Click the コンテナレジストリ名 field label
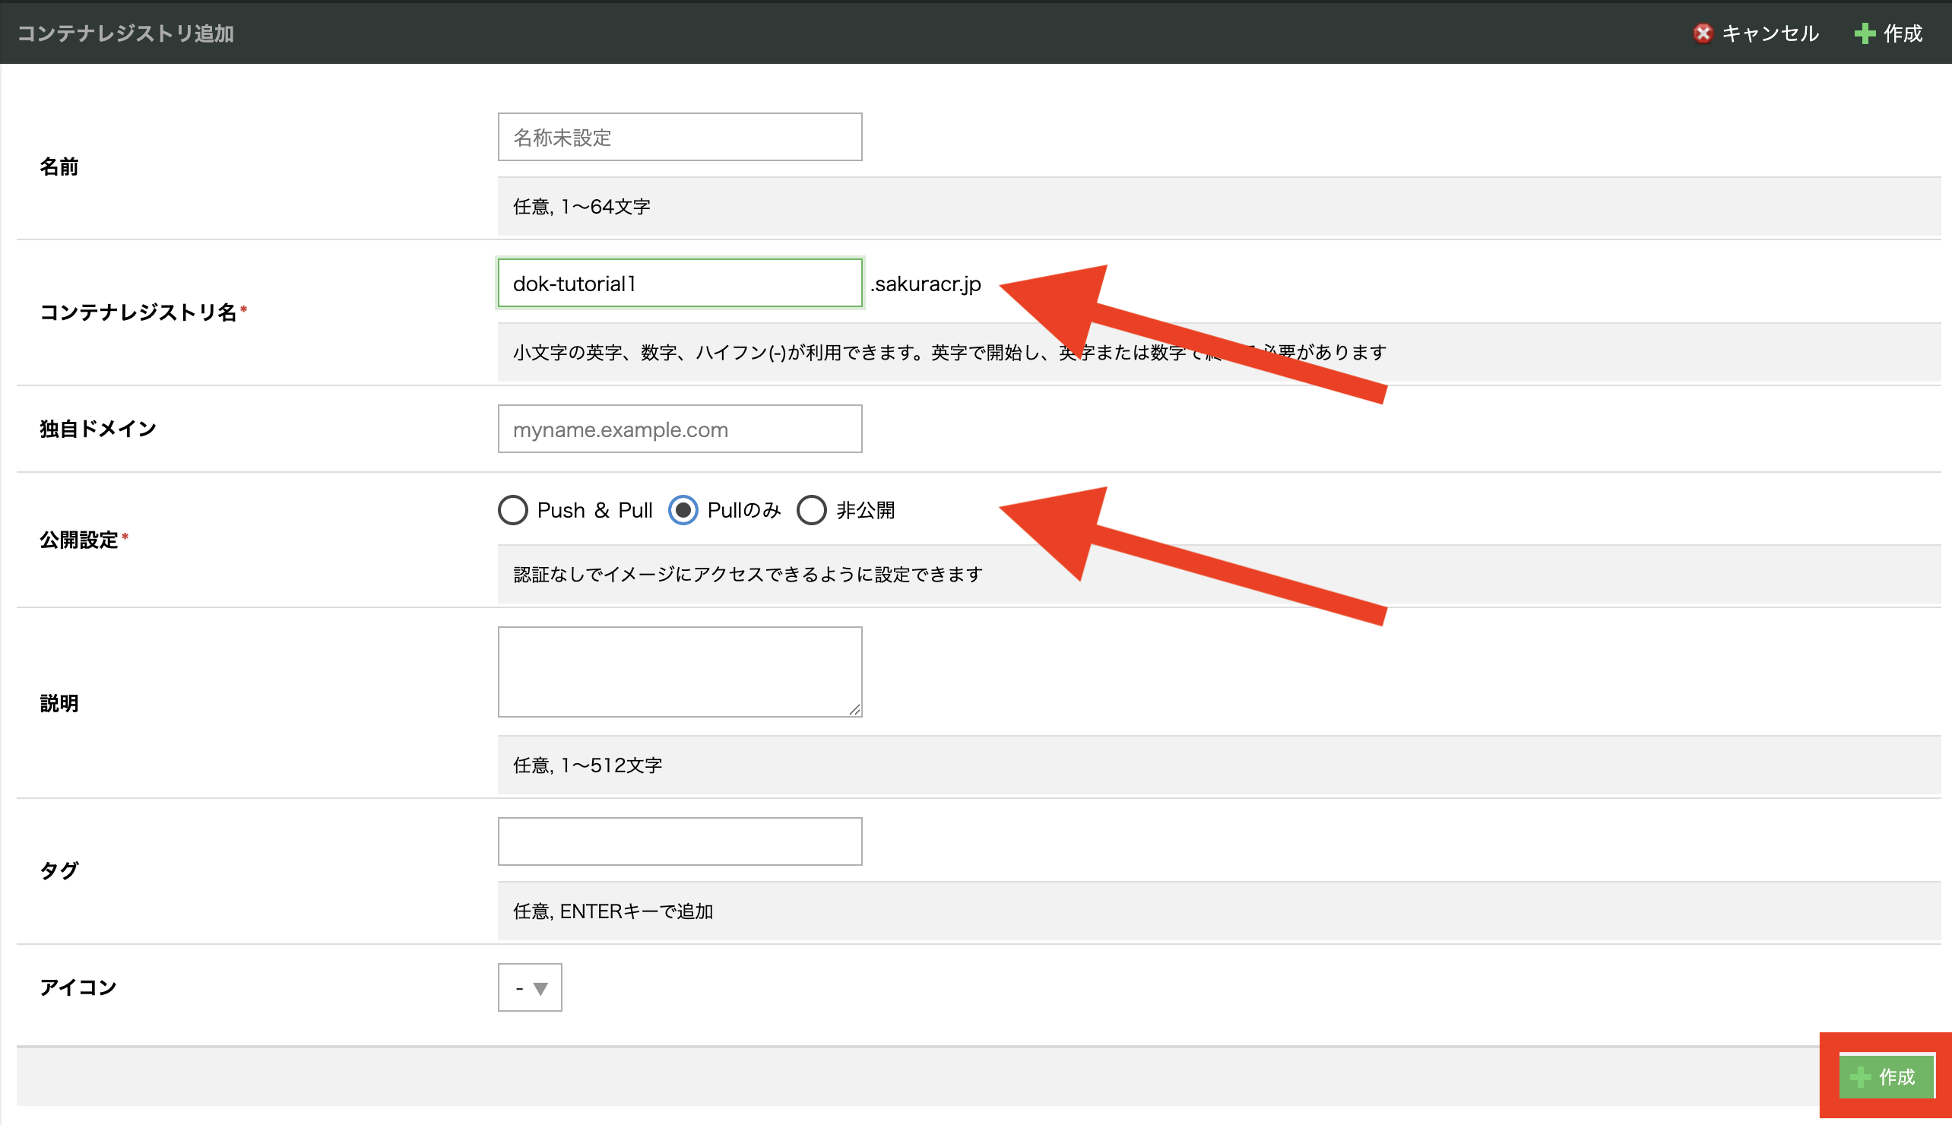Viewport: 1952px width, 1125px height. pos(138,312)
